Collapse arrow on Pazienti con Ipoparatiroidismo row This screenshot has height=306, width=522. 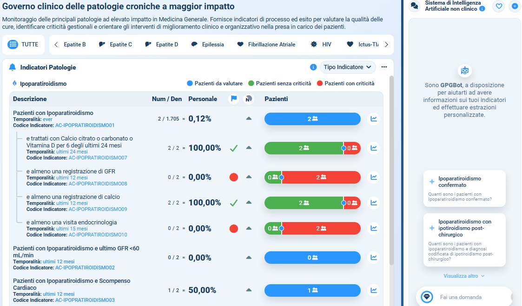249,119
